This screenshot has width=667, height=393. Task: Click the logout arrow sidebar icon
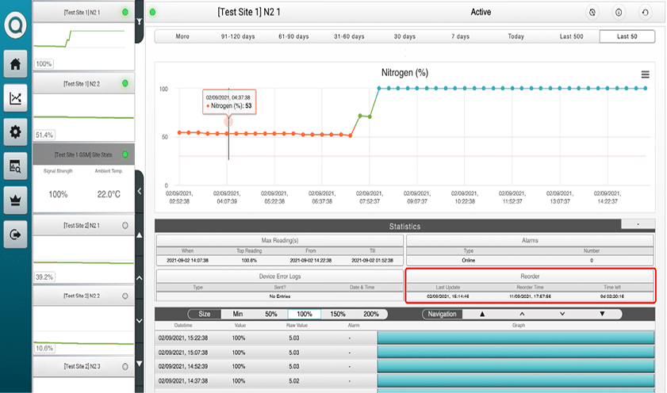tap(15, 233)
